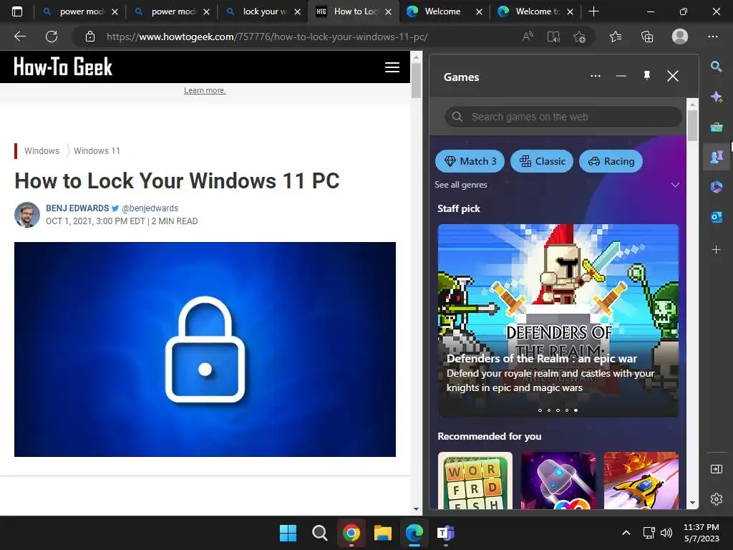Select Games chess icon in sidebar
Image resolution: width=733 pixels, height=550 pixels.
[716, 157]
